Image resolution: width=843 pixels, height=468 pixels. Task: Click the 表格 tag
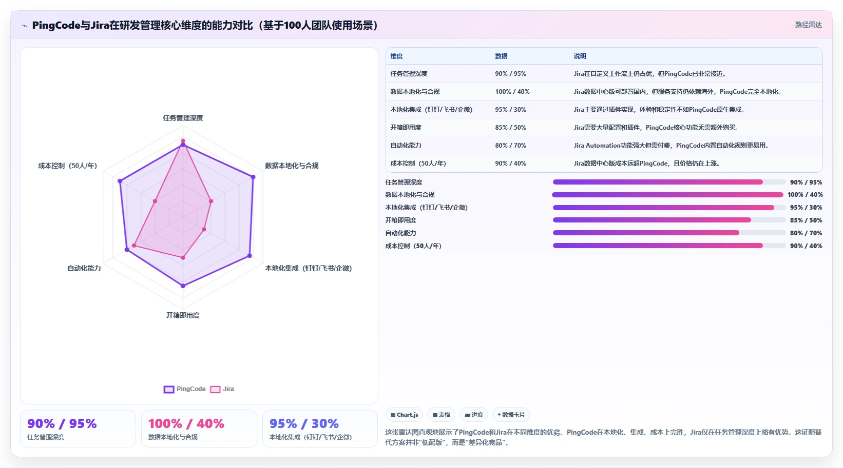(441, 415)
